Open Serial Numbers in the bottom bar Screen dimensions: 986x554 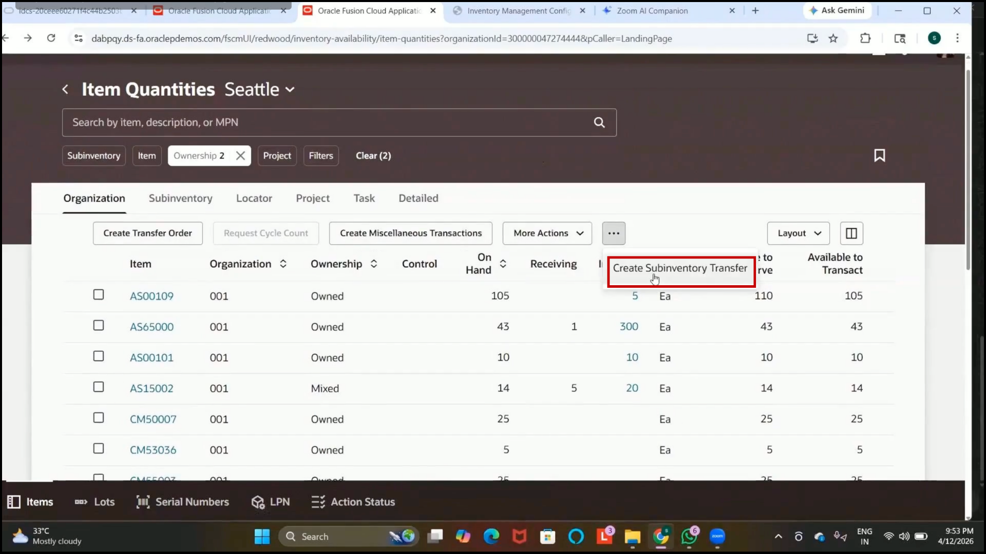click(x=183, y=502)
